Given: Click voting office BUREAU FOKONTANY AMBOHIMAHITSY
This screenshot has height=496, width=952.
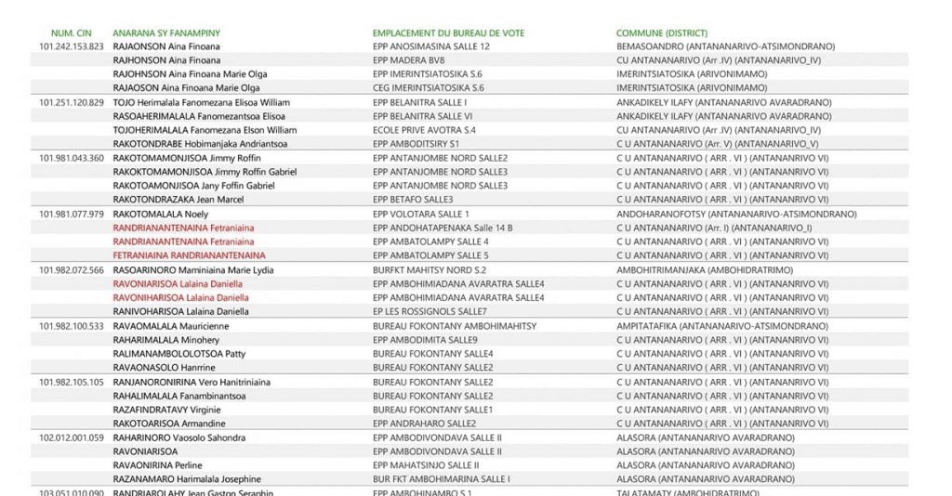Looking at the screenshot, I should pos(455,326).
